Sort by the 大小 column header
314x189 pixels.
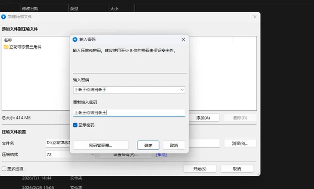click(x=114, y=8)
